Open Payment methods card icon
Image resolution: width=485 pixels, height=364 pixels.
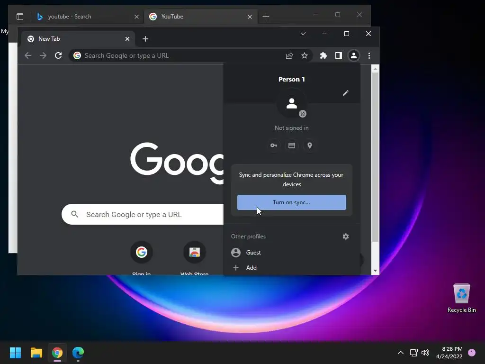point(292,146)
